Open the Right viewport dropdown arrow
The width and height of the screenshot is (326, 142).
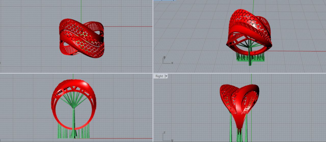tap(166, 76)
